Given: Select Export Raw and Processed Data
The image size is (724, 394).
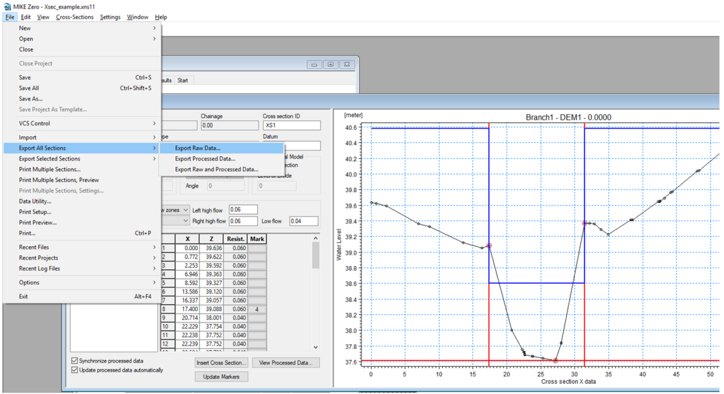Looking at the screenshot, I should click(216, 170).
